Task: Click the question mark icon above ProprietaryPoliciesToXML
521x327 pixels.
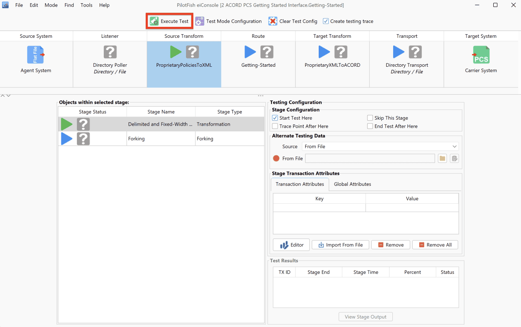Action: click(193, 52)
